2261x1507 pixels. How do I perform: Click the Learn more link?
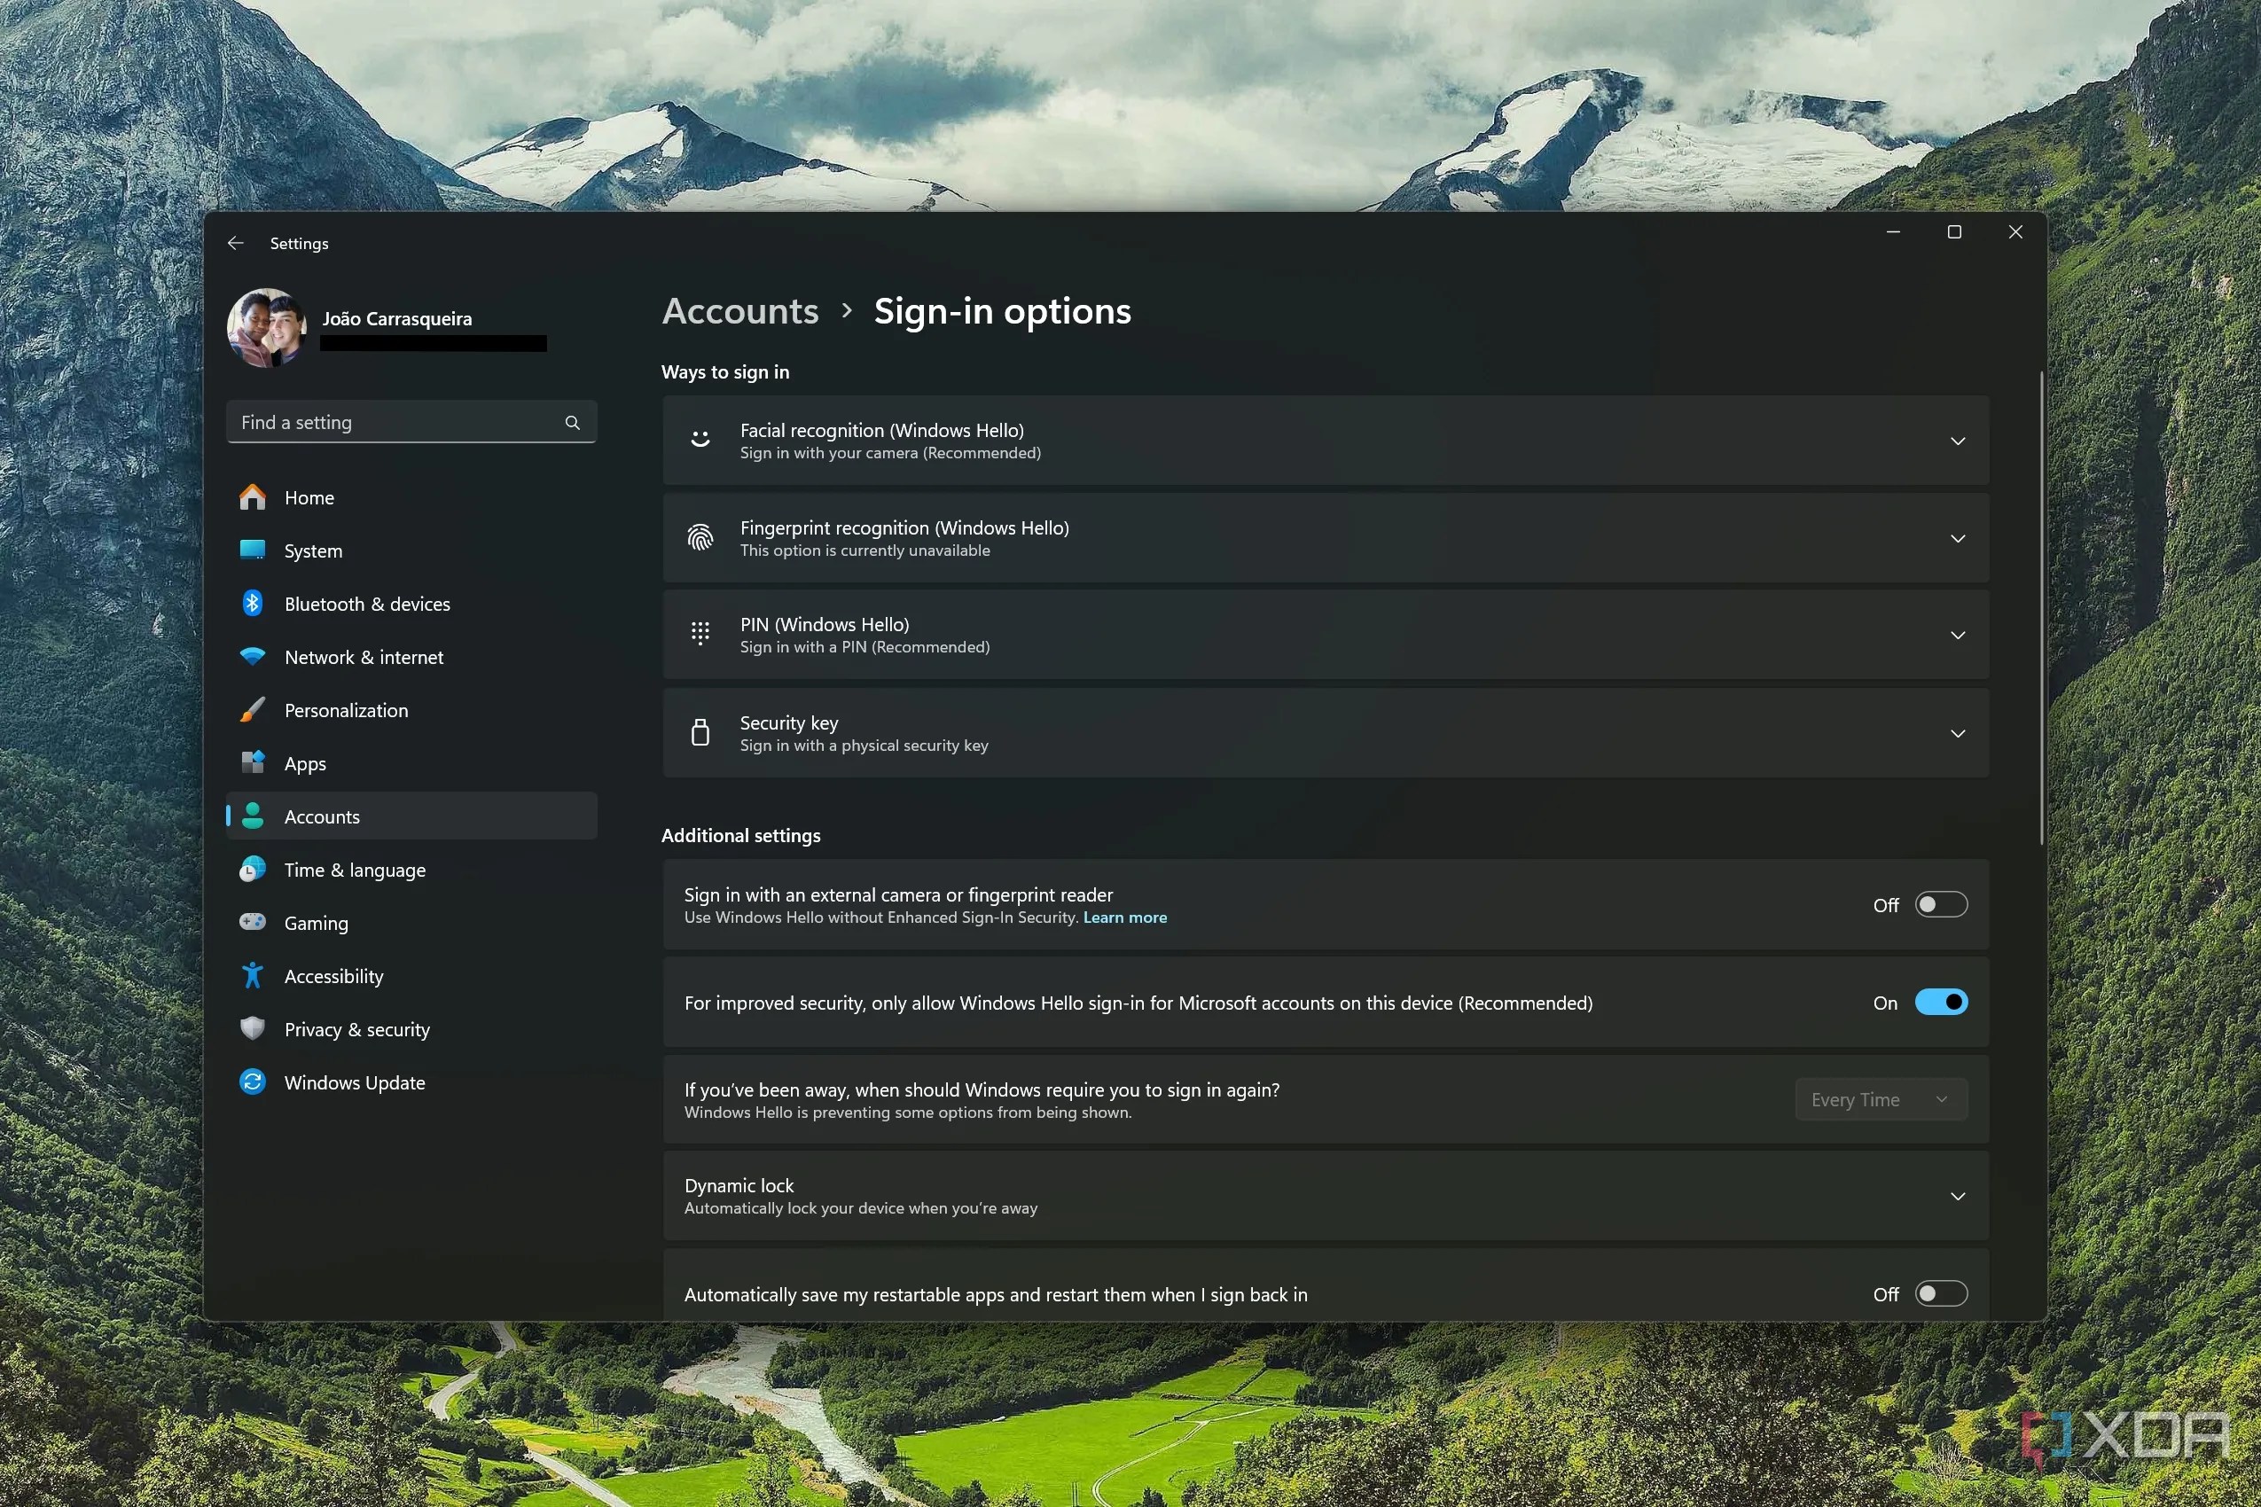pyautogui.click(x=1124, y=917)
